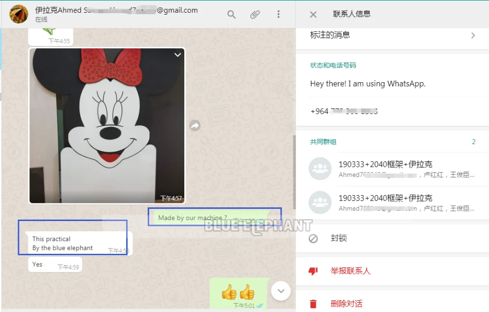Open the Minnie Mouse photo

(x=107, y=125)
